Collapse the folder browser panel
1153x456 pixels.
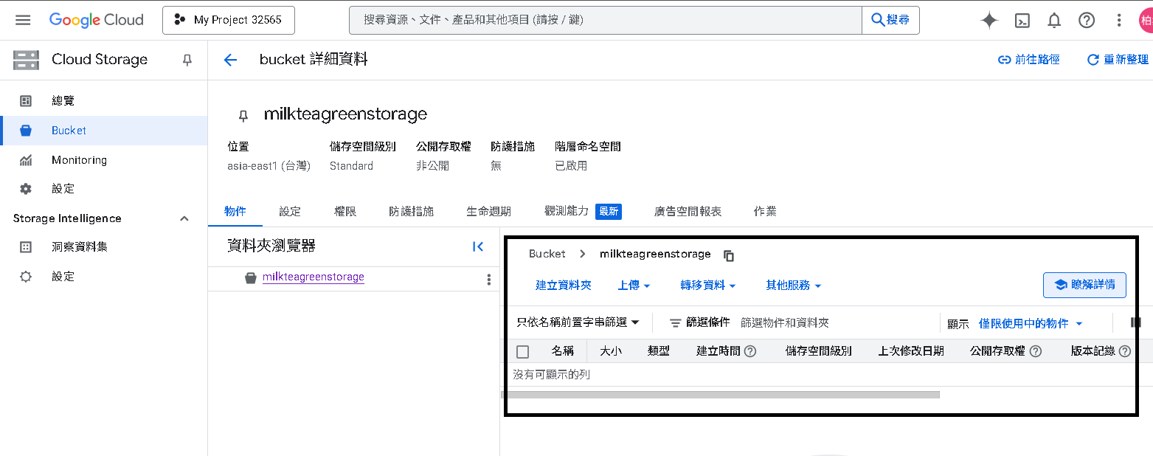tap(478, 246)
